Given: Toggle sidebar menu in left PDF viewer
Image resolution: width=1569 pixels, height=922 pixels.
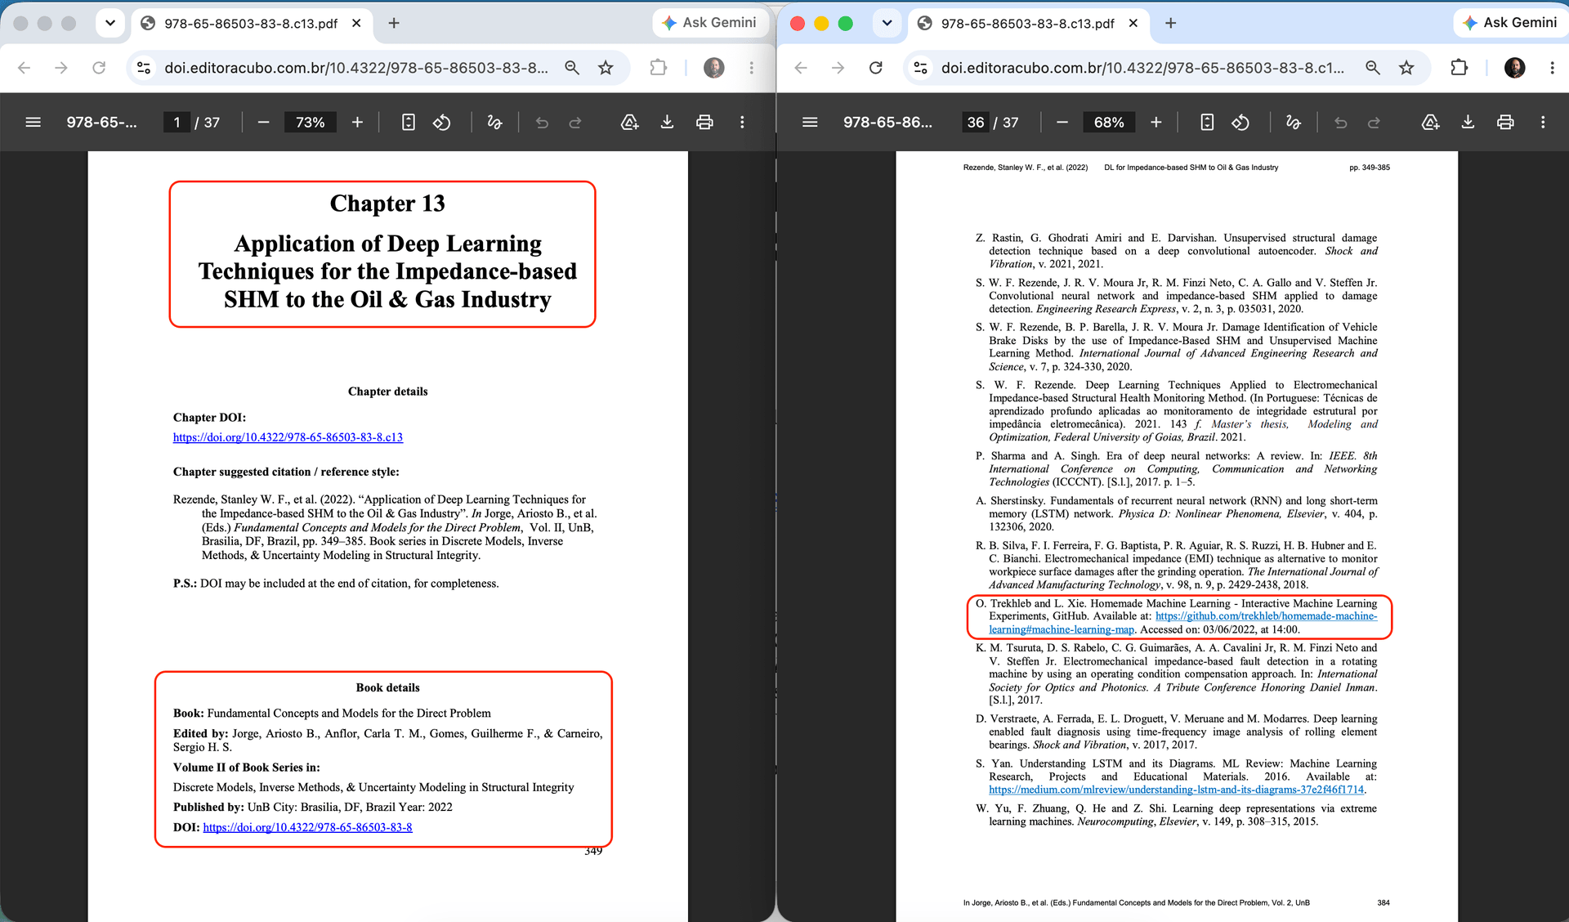Looking at the screenshot, I should pyautogui.click(x=34, y=123).
